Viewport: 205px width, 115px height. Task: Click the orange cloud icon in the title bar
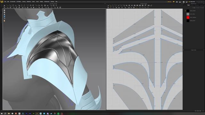coord(174,2)
